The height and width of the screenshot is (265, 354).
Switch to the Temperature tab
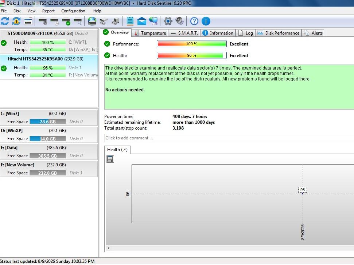[x=150, y=33]
